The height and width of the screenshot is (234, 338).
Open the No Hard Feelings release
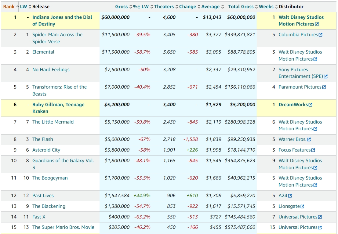pos(51,70)
